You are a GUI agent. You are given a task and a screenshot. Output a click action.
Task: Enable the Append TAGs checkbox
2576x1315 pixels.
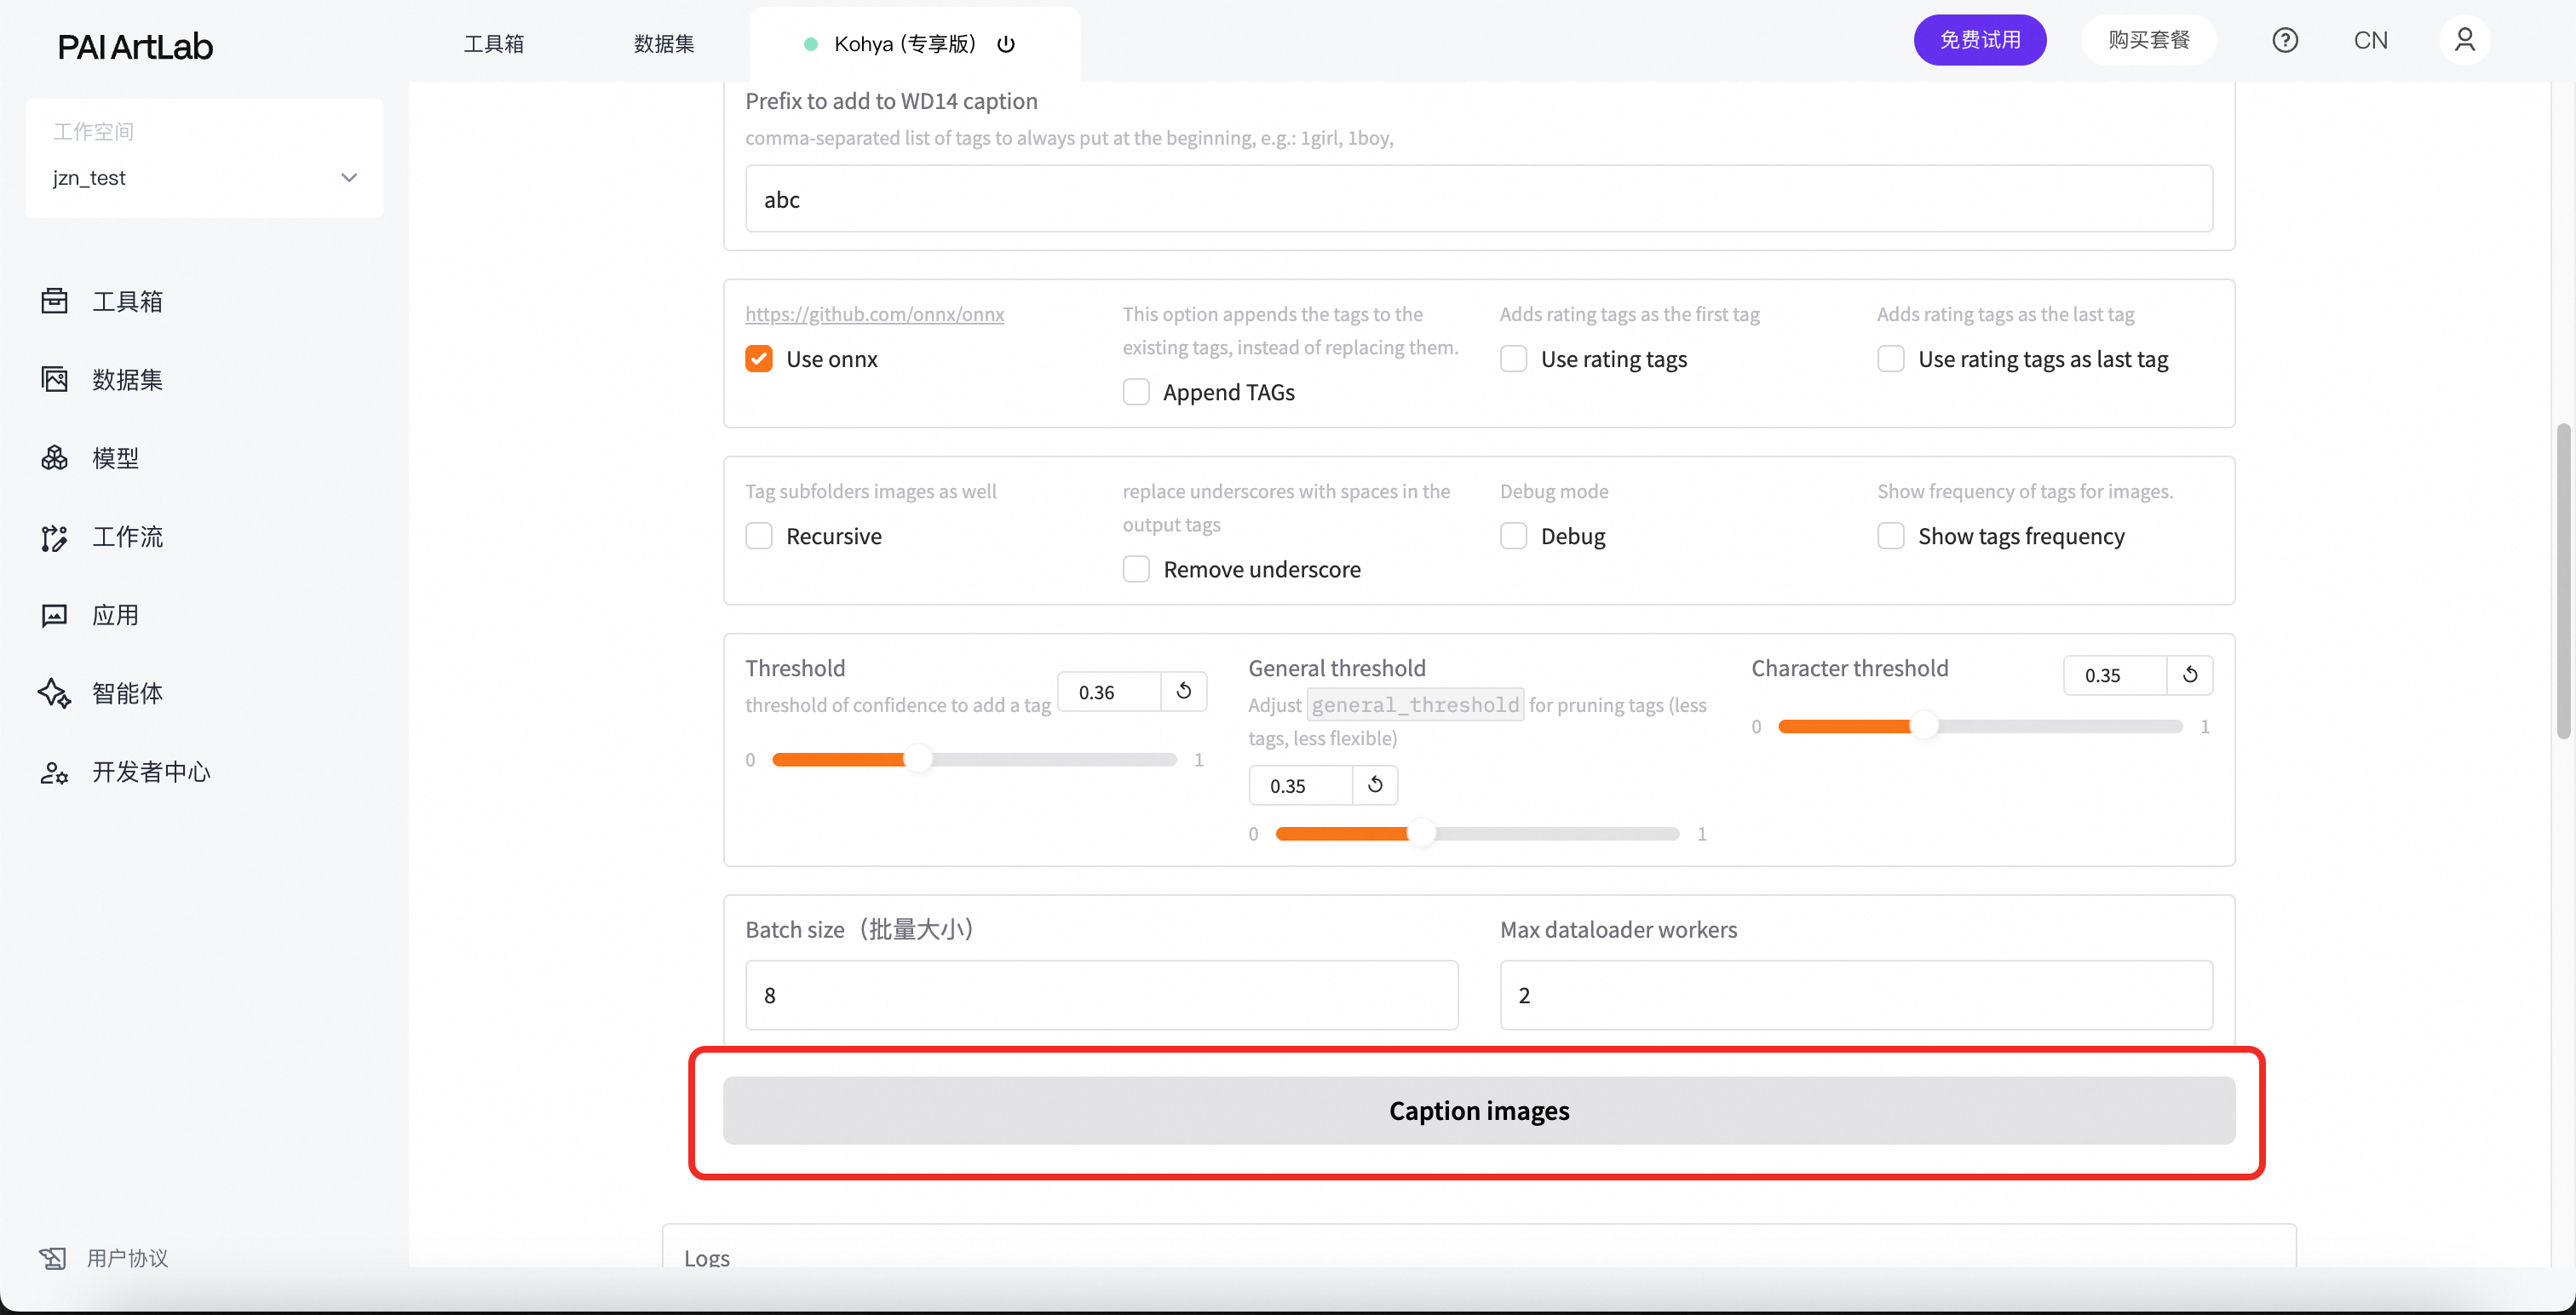point(1136,392)
